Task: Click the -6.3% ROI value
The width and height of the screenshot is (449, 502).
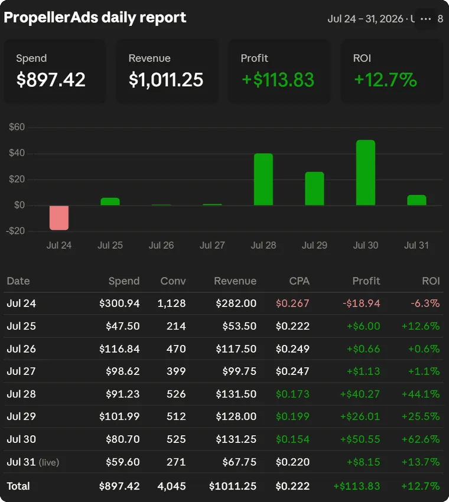Action: pyautogui.click(x=425, y=303)
